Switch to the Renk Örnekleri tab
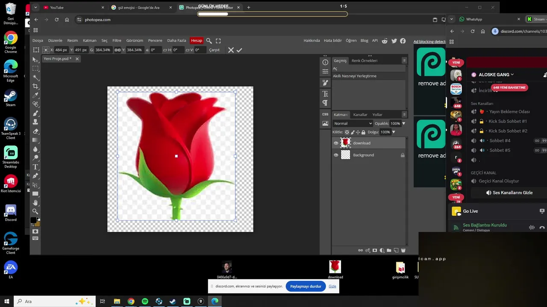 click(364, 61)
